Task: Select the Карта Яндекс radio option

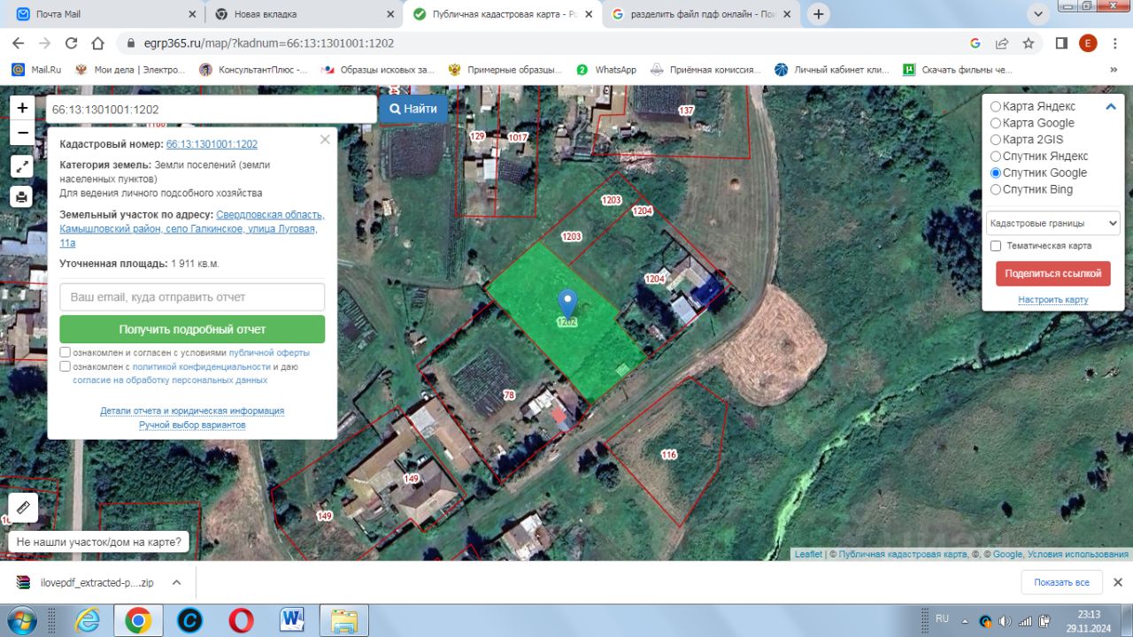Action: 996,106
